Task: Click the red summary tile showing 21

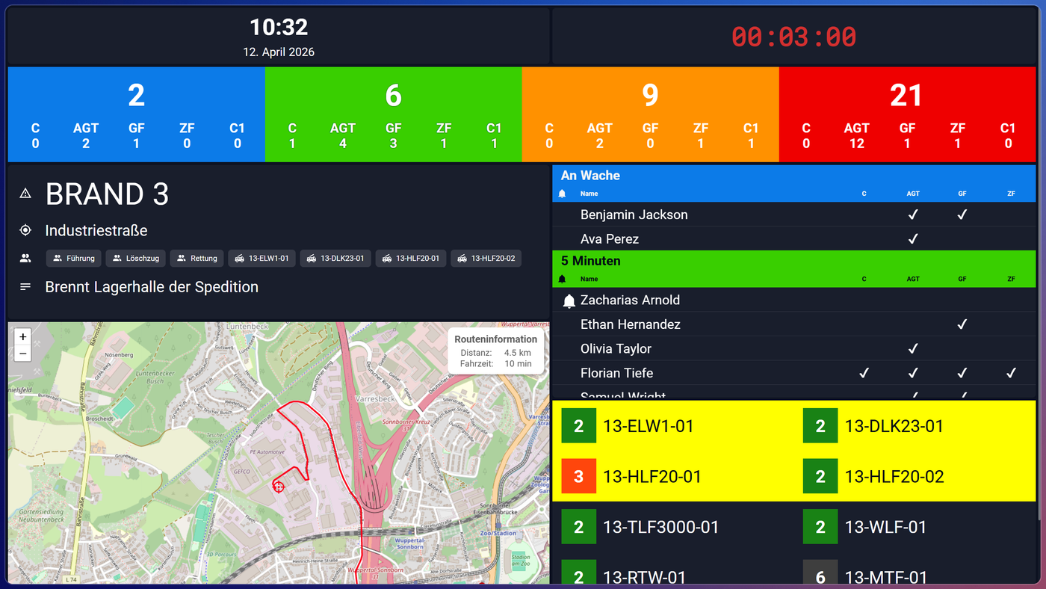Action: tap(907, 114)
